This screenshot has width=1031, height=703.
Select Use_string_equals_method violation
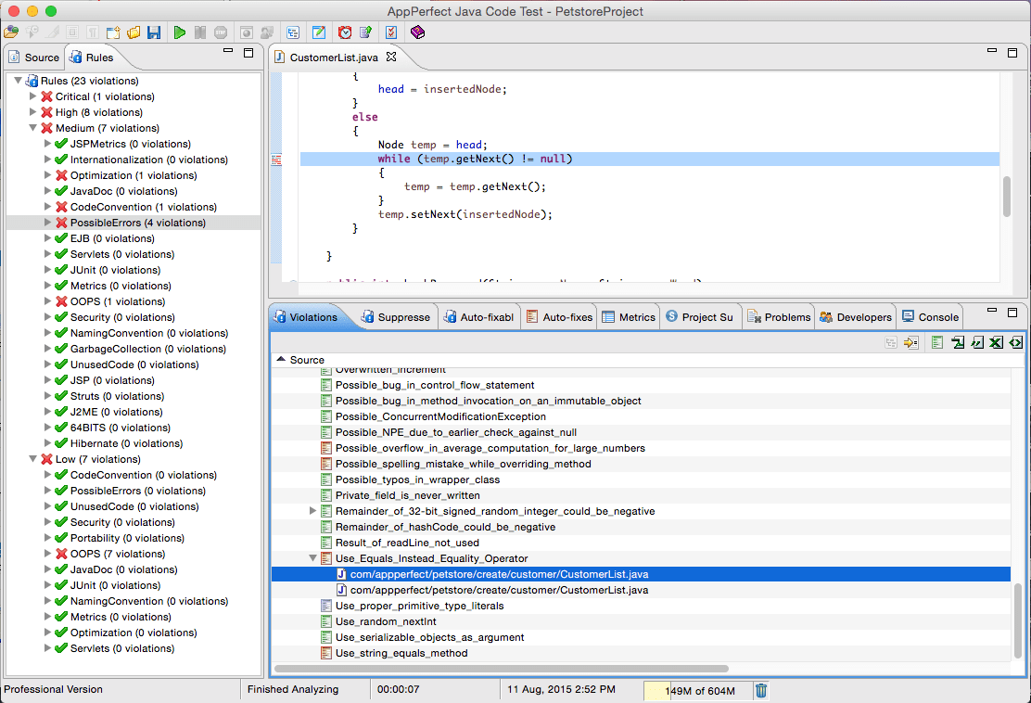(x=401, y=653)
